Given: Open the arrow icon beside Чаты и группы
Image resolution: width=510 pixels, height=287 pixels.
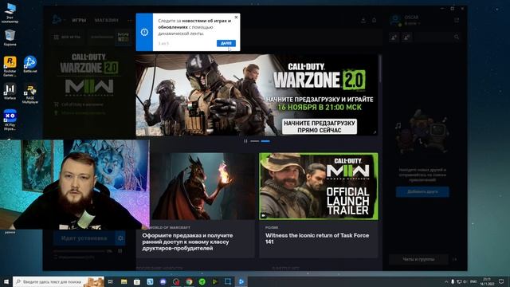Looking at the screenshot, I should [455, 259].
